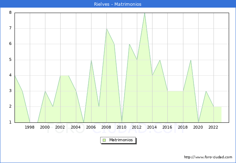The image size is (236, 163).
Task: Click the y-axis label 5
Action: pyautogui.click(x=11, y=60)
